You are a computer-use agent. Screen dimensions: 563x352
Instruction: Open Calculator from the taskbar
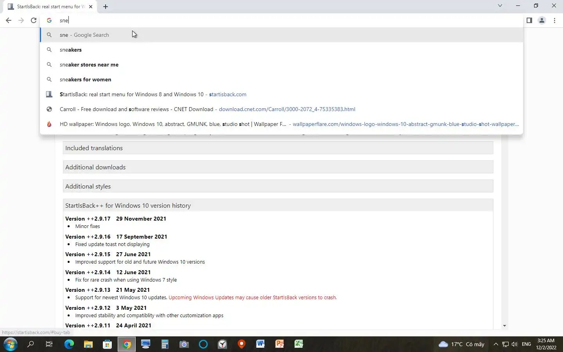click(165, 344)
